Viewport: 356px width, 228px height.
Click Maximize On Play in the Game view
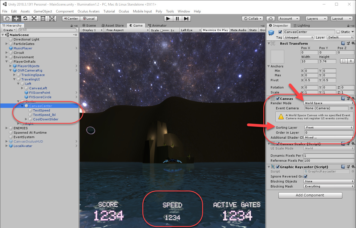[x=216, y=30]
